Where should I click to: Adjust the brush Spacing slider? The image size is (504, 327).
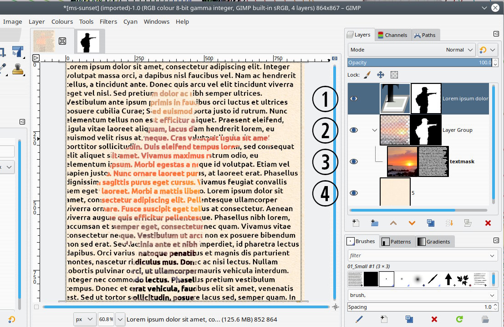(x=419, y=307)
